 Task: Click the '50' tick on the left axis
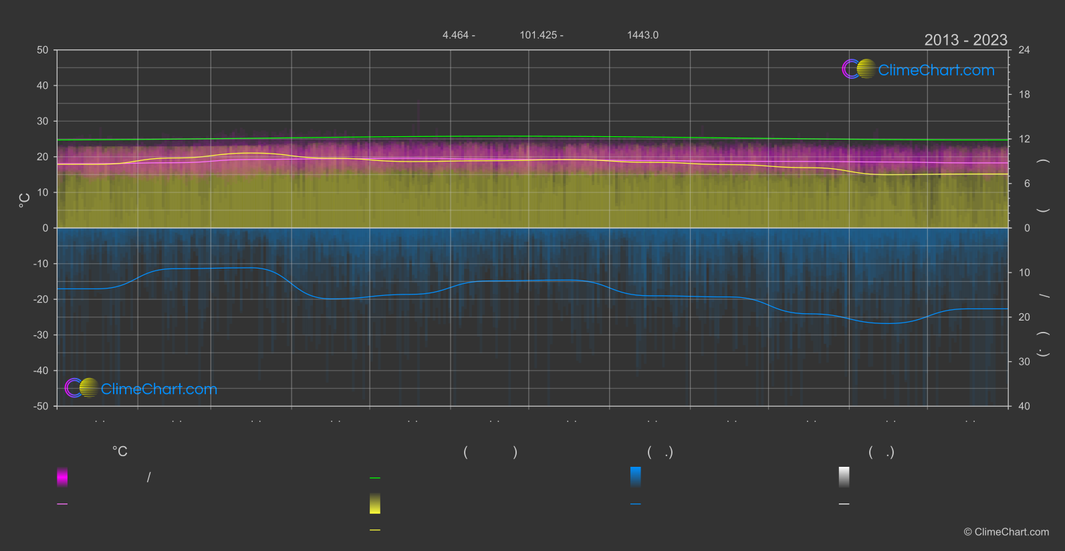pos(43,50)
